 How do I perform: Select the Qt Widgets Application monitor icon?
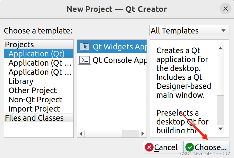coord(84,47)
